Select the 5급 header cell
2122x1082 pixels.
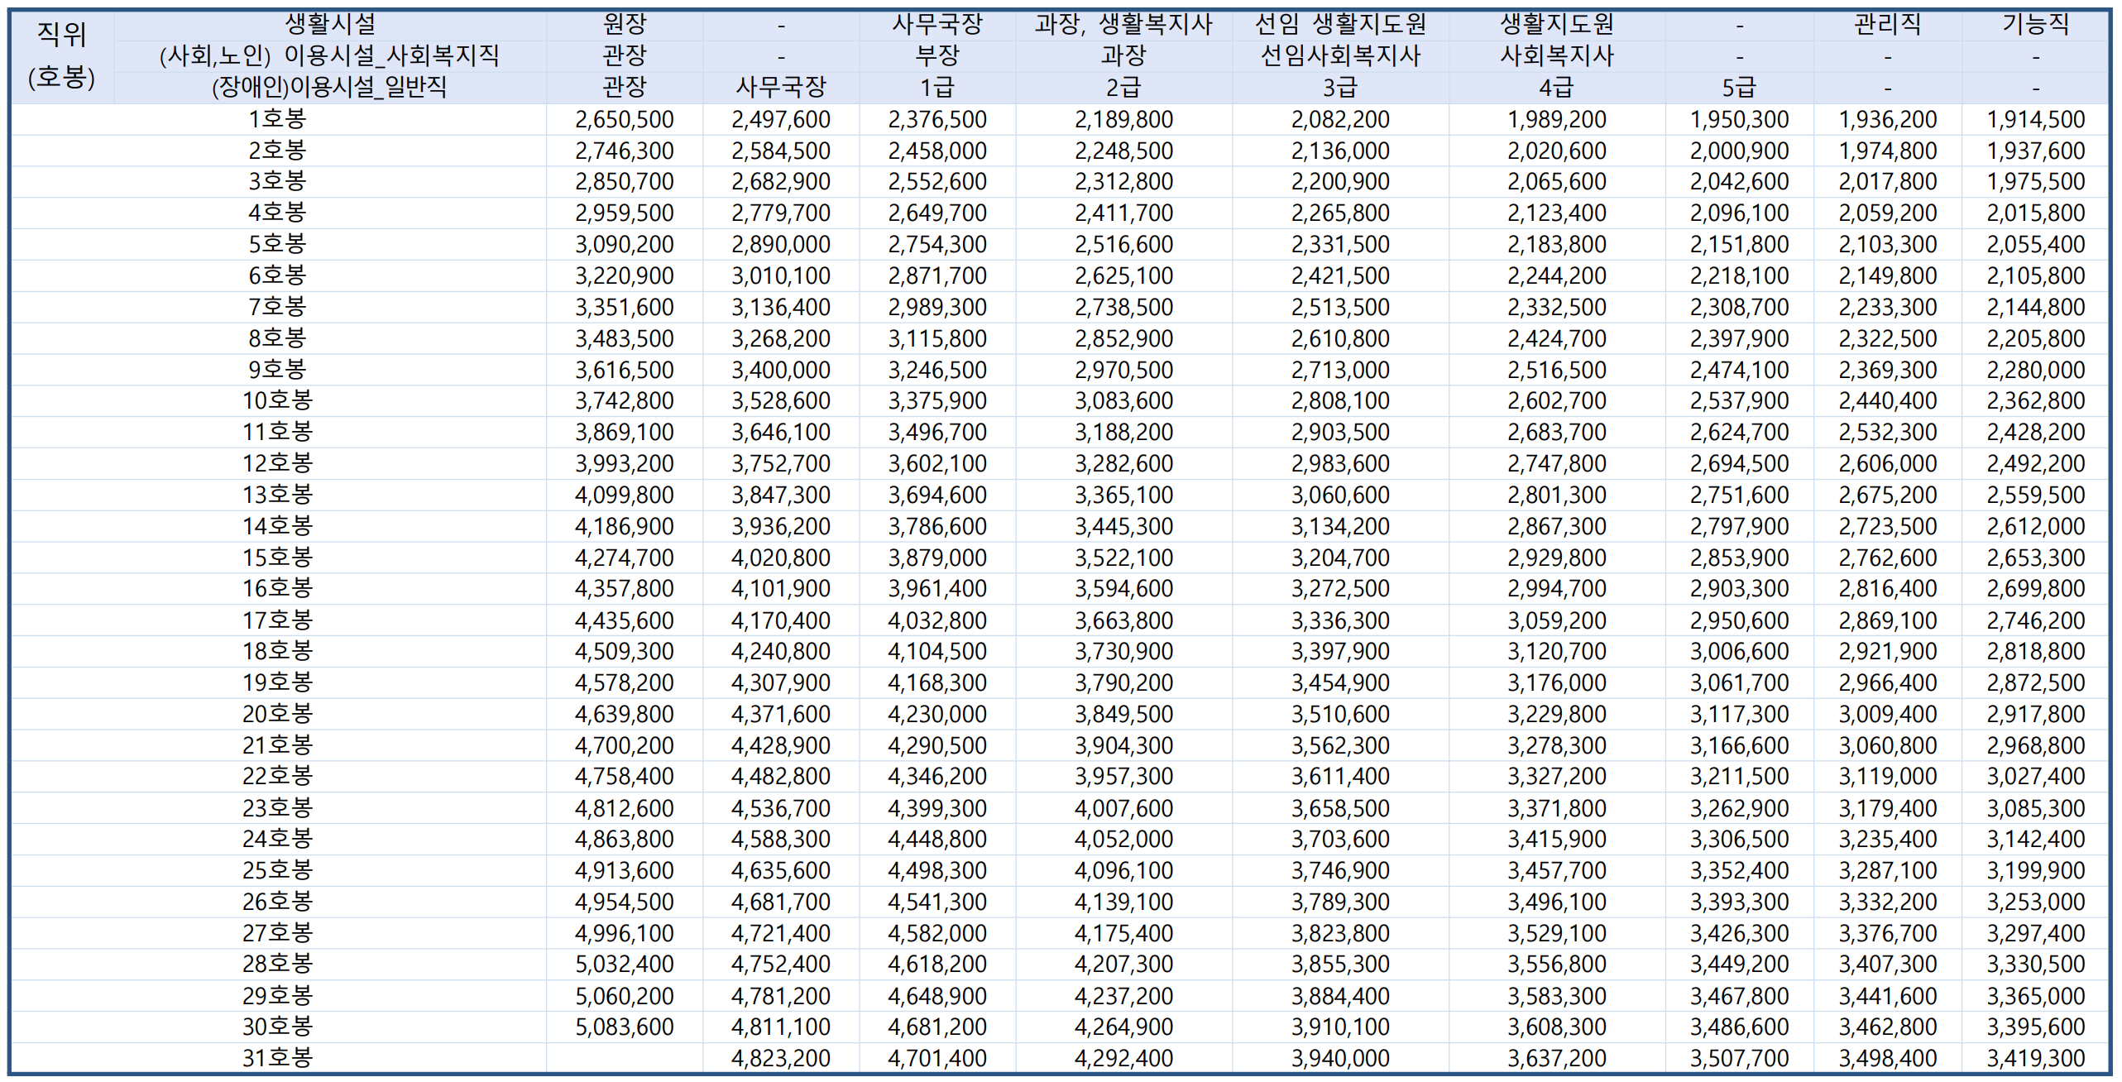pos(1738,87)
